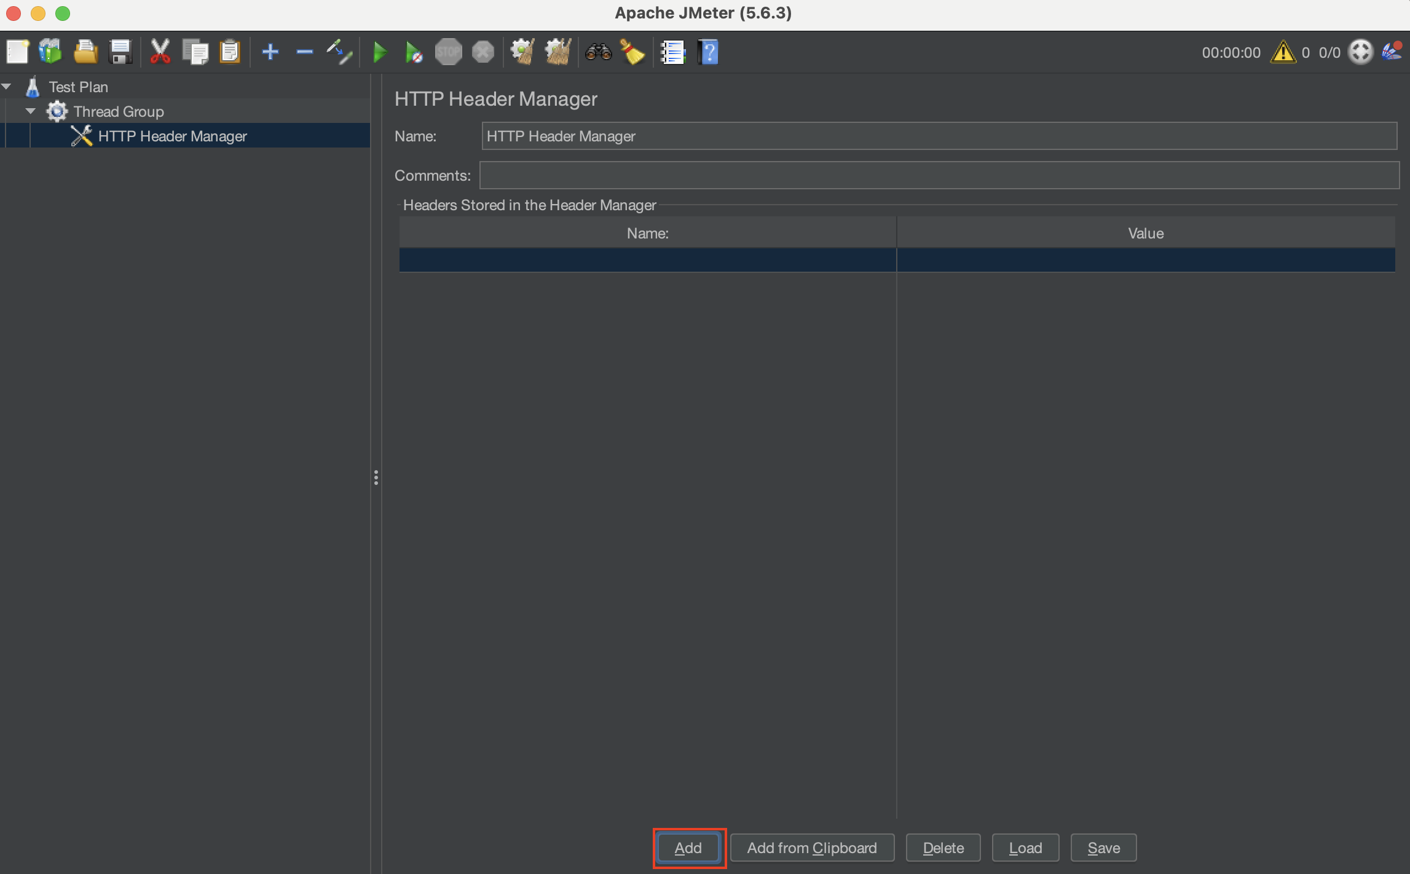Viewport: 1410px width, 874px height.
Task: Click the Cut scissors icon
Action: coord(160,52)
